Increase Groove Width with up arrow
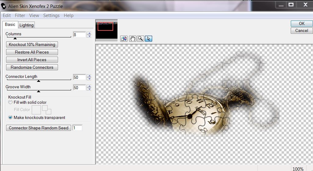This screenshot has width=313, height=171. [x=89, y=86]
